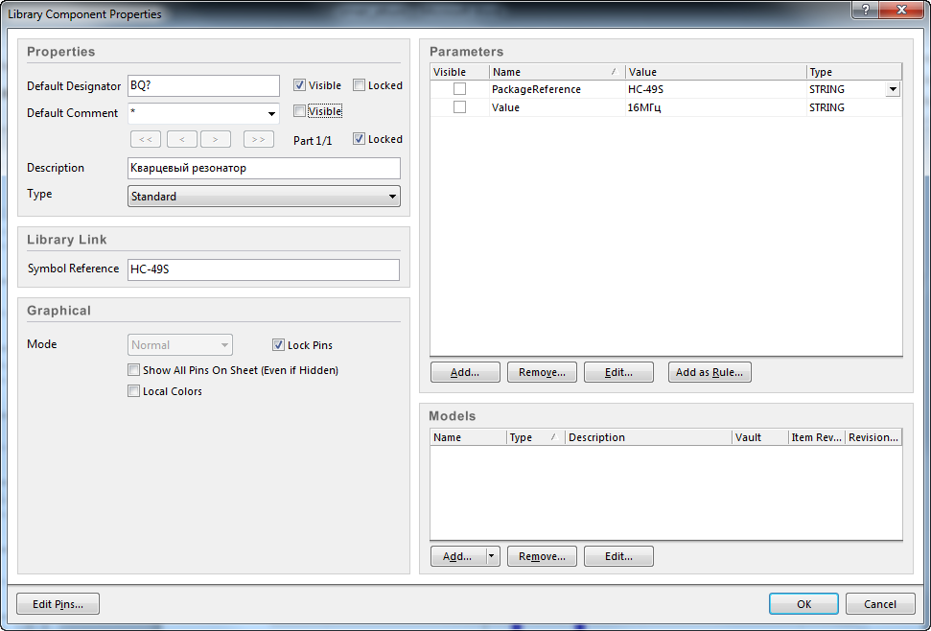Viewport: 931px width, 631px height.
Task: Click the Symbol Reference field HC-49S
Action: [x=264, y=269]
